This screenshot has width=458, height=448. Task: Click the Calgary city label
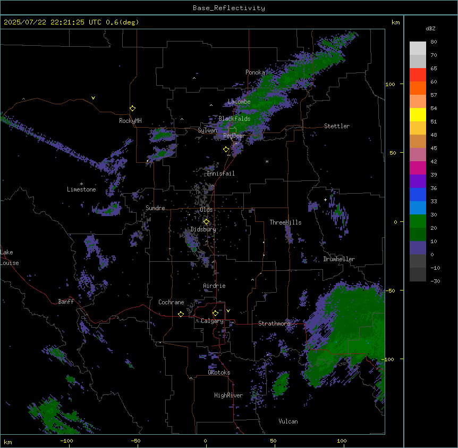point(212,321)
